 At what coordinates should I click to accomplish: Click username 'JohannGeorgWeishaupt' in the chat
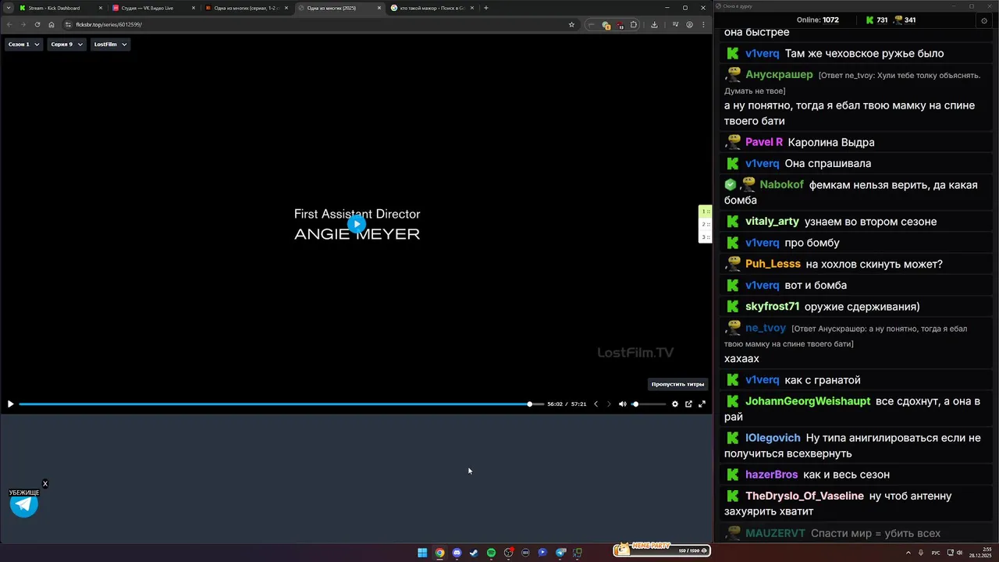click(x=808, y=401)
